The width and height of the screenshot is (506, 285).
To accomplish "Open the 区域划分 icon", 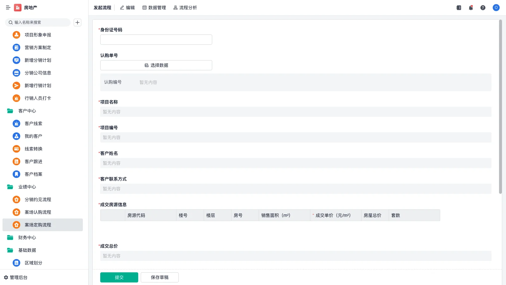I will point(16,263).
